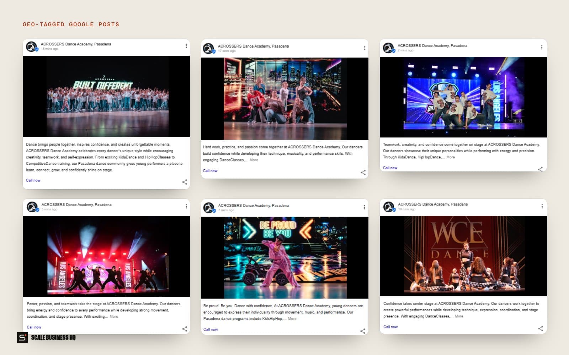
Task: Open three-dot menu on 'Power, passion' post
Action: 186,206
